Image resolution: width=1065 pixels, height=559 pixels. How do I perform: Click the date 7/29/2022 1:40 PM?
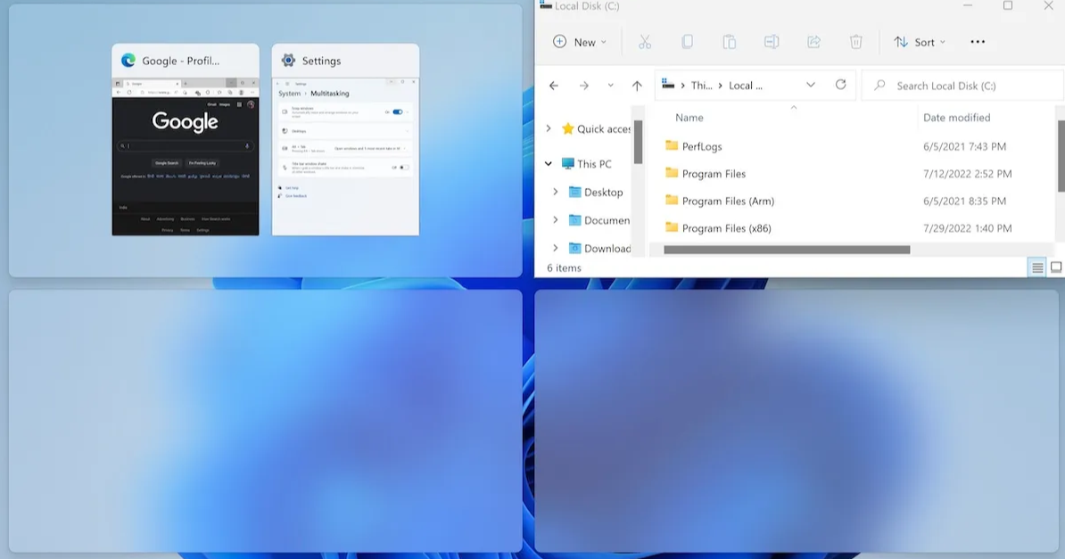pos(967,228)
